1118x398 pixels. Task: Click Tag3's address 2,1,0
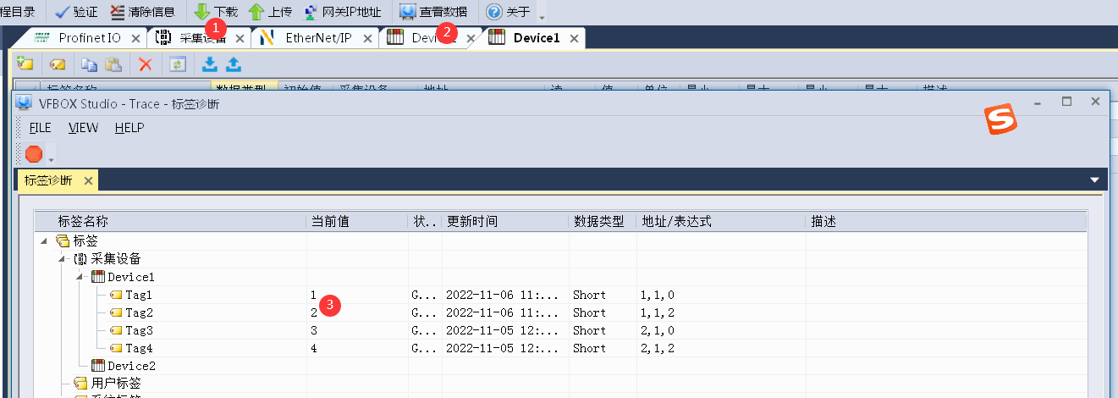pos(658,330)
